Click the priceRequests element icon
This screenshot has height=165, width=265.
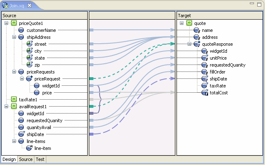coord(21,72)
